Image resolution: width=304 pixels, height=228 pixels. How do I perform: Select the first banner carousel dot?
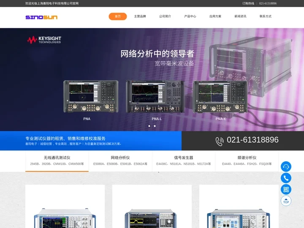(149, 126)
